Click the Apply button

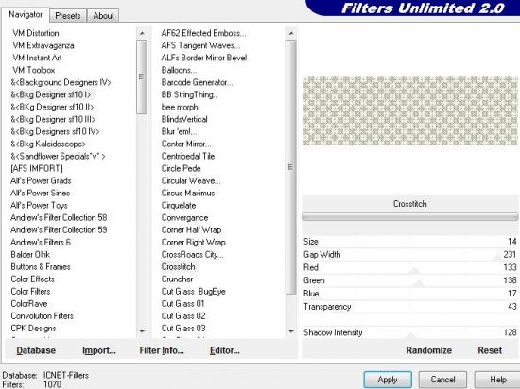point(388,380)
